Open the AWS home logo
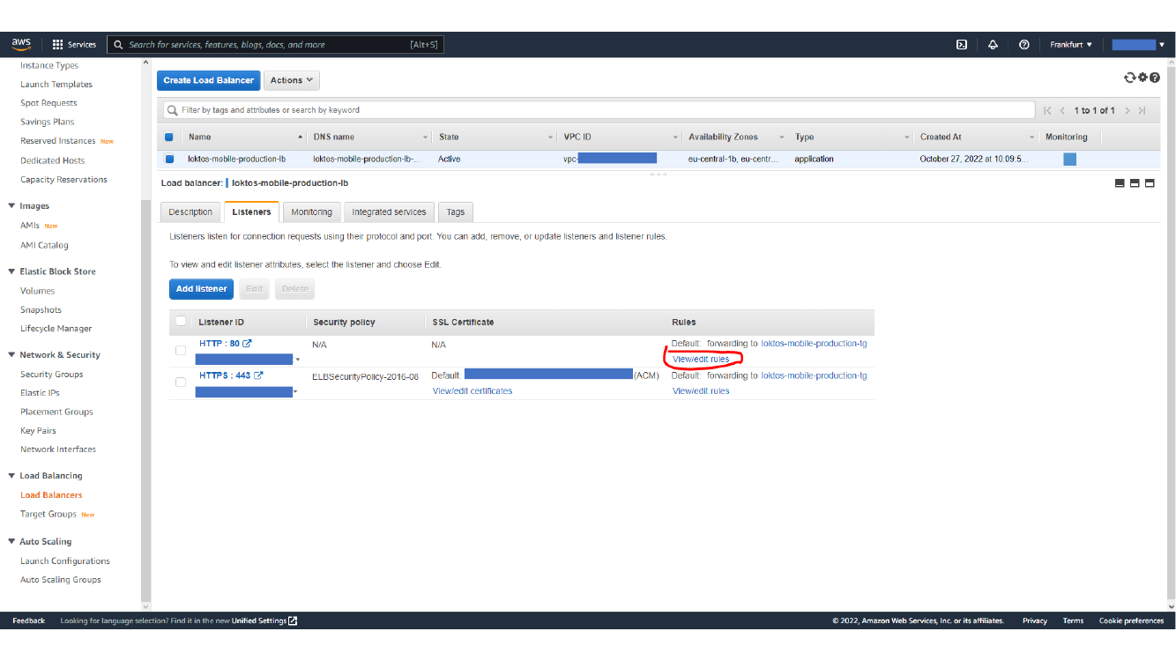This screenshot has height=661, width=1176. coord(21,44)
